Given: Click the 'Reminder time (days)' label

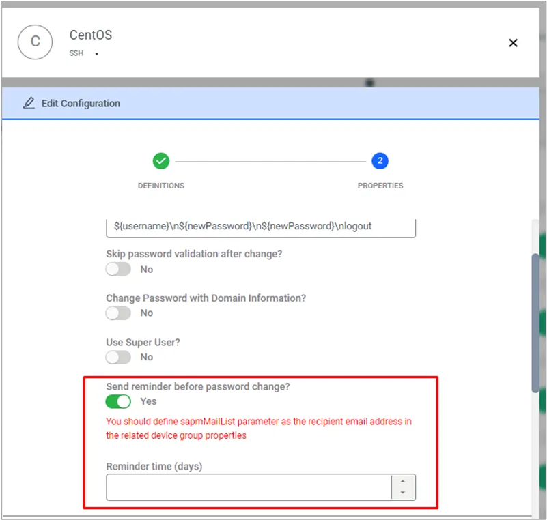Looking at the screenshot, I should click(x=154, y=466).
